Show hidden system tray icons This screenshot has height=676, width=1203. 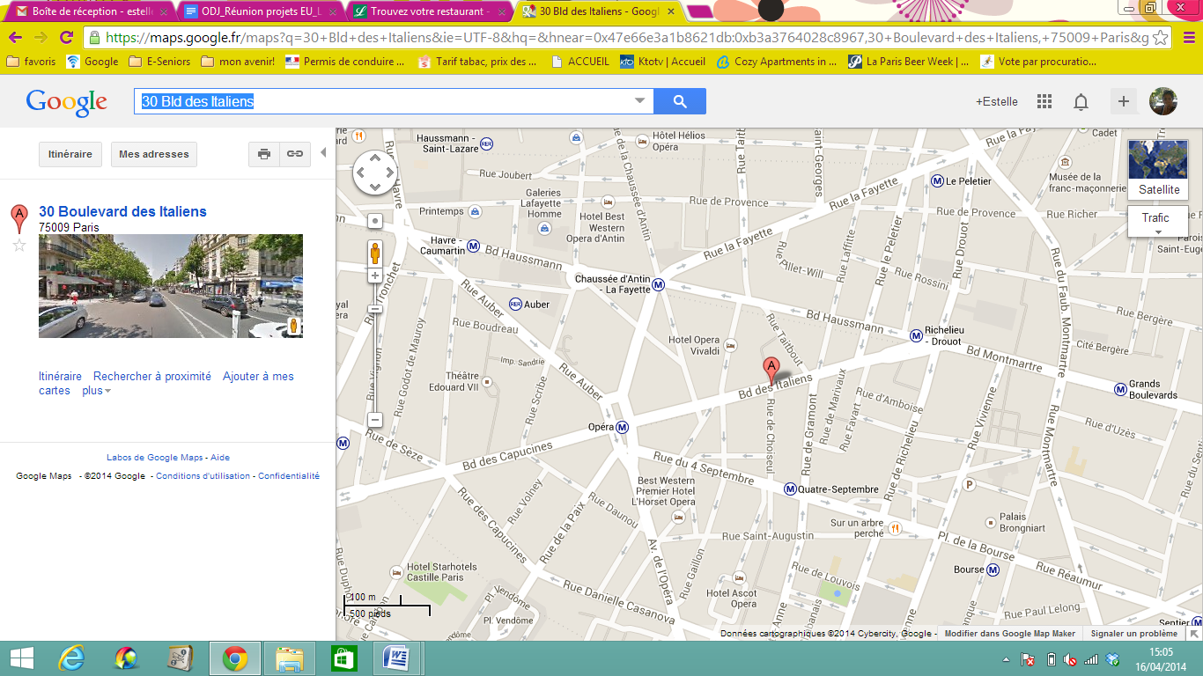(1006, 659)
